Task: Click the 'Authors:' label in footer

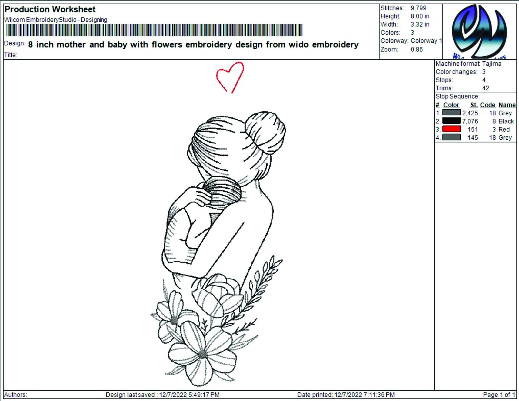Action: point(16,395)
